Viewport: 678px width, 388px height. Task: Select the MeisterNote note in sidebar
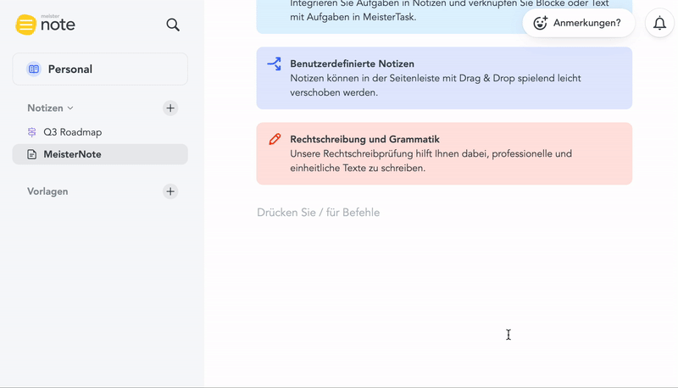tap(100, 154)
